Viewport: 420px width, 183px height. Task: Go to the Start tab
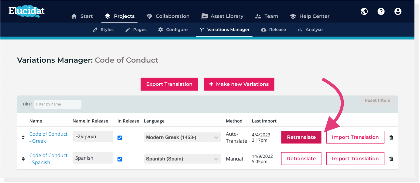pos(82,16)
